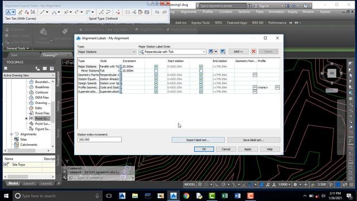Expand the Alignments tree node
Image resolution: width=357 pixels, height=201 pixels.
11,134
